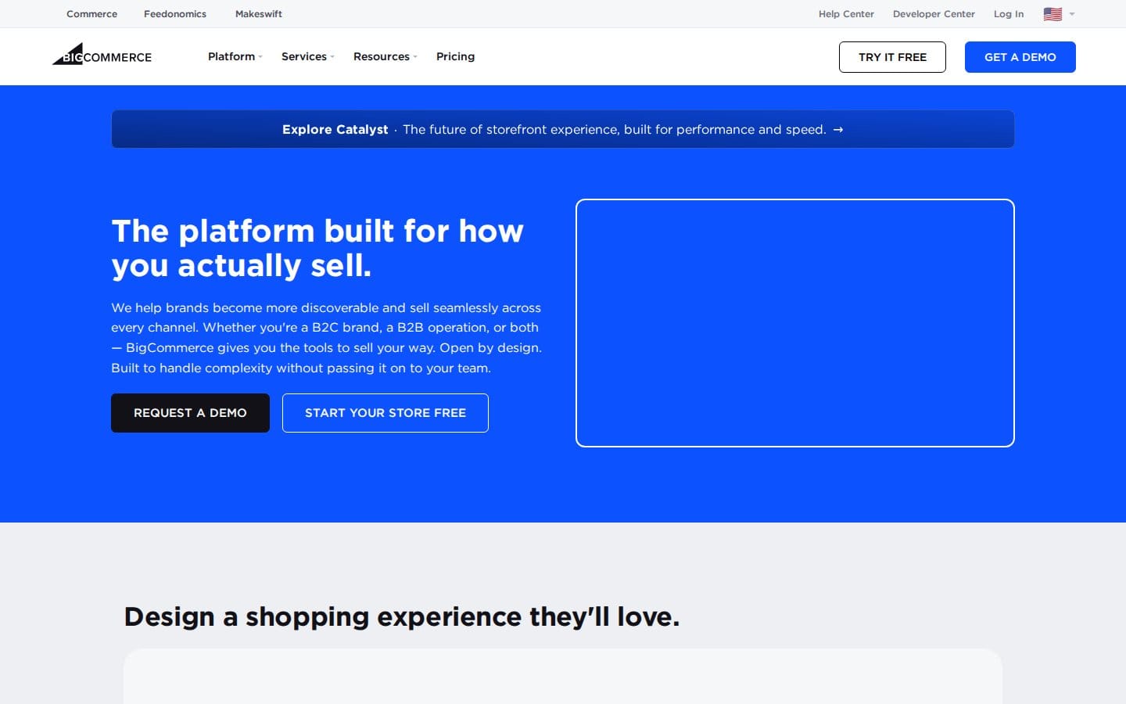Click Log In

pyautogui.click(x=1009, y=14)
